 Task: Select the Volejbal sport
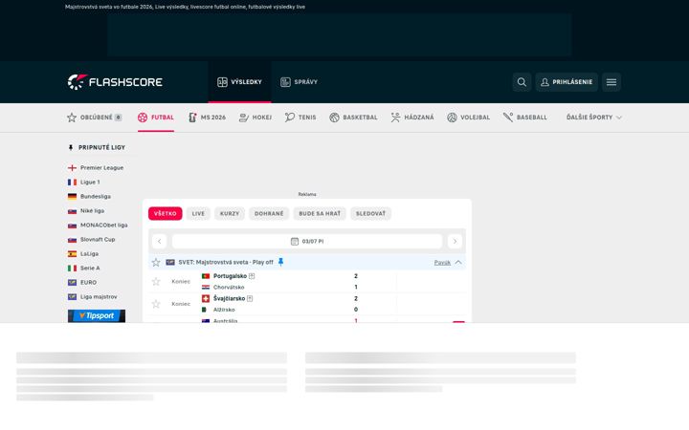[468, 118]
